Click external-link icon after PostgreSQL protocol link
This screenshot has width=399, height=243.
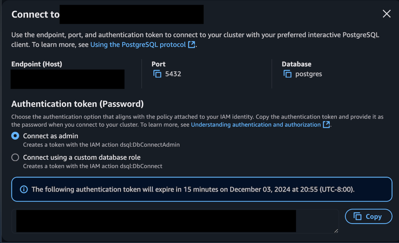tap(192, 45)
